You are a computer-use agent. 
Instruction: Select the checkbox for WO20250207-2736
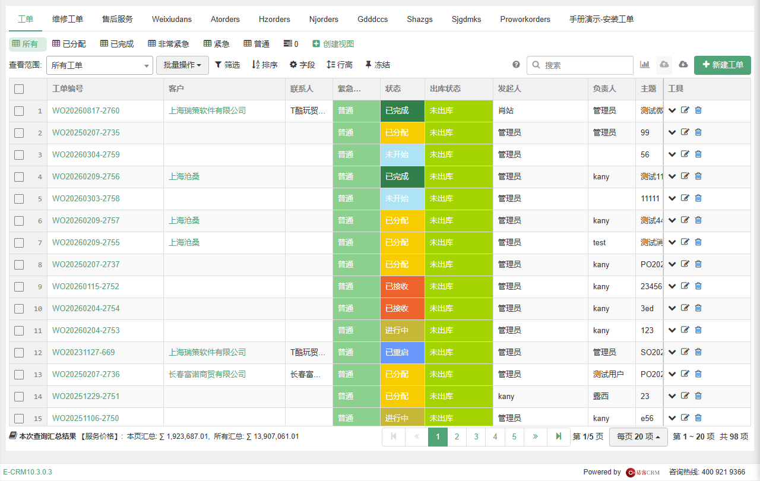(x=19, y=375)
